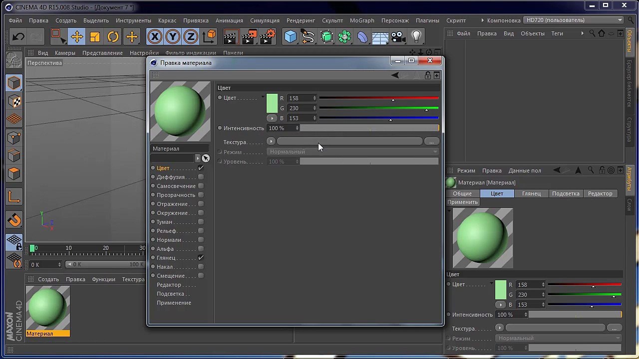The width and height of the screenshot is (639, 359).
Task: Enable the Отражение channel checkbox
Action: 201,204
